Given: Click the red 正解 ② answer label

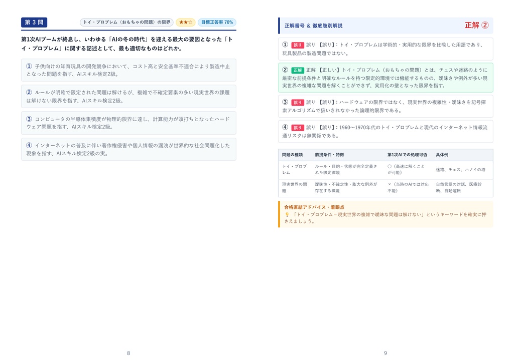Looking at the screenshot, I should [477, 25].
